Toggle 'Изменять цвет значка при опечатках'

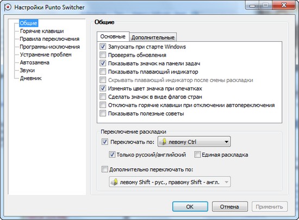[x=103, y=88]
